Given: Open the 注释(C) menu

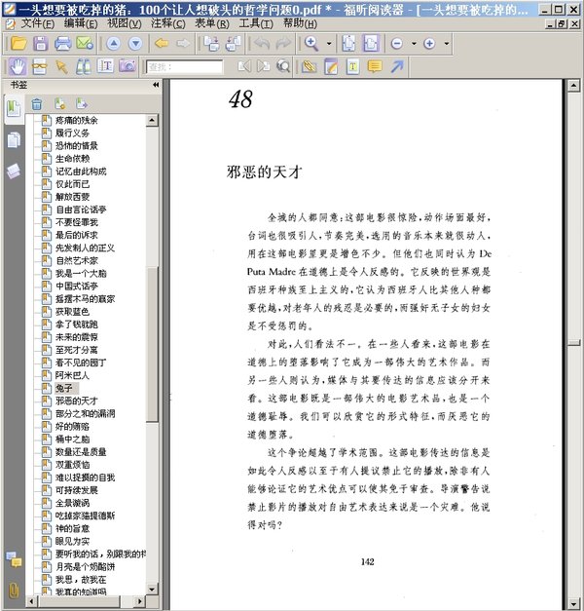Looking at the screenshot, I should pyautogui.click(x=168, y=23).
